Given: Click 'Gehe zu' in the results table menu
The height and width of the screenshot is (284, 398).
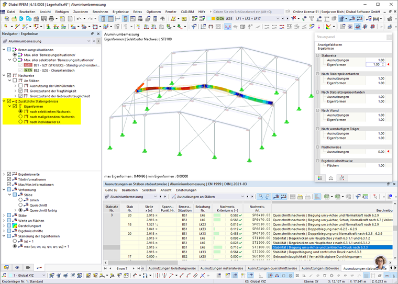Looking at the screenshot, I should (x=111, y=190).
